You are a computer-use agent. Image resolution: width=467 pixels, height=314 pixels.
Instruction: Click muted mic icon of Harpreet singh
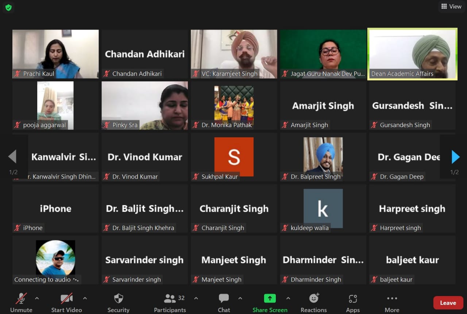374,228
